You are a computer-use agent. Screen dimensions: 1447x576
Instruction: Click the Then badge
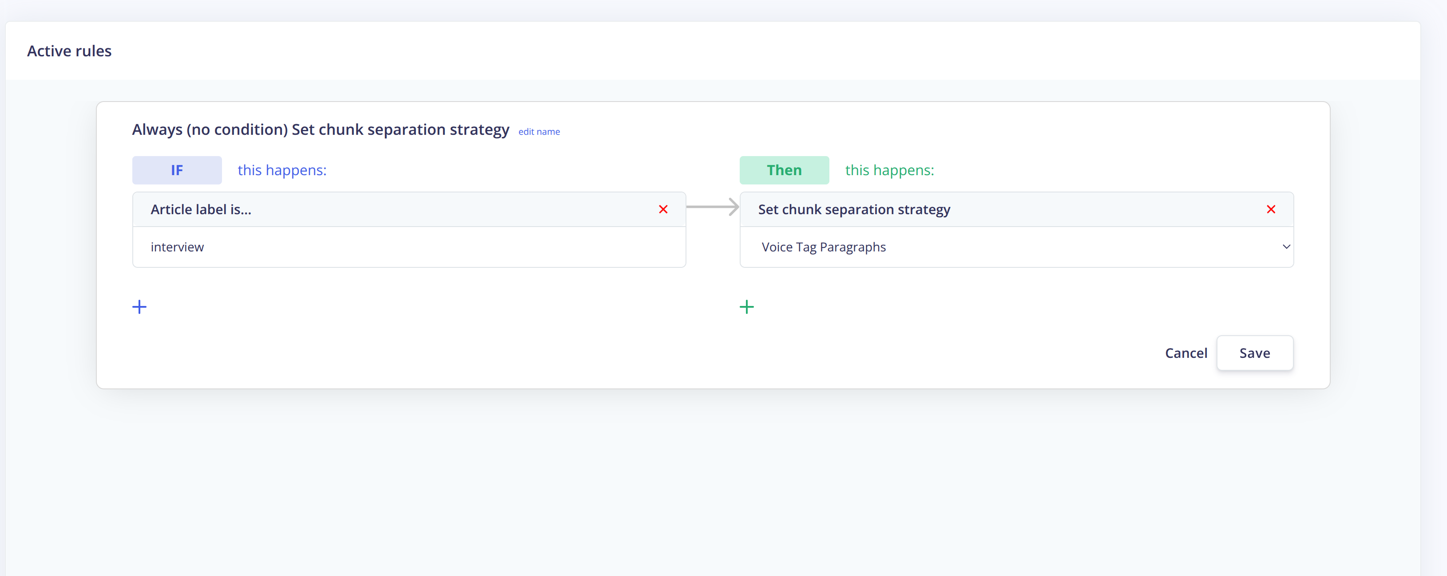784,170
